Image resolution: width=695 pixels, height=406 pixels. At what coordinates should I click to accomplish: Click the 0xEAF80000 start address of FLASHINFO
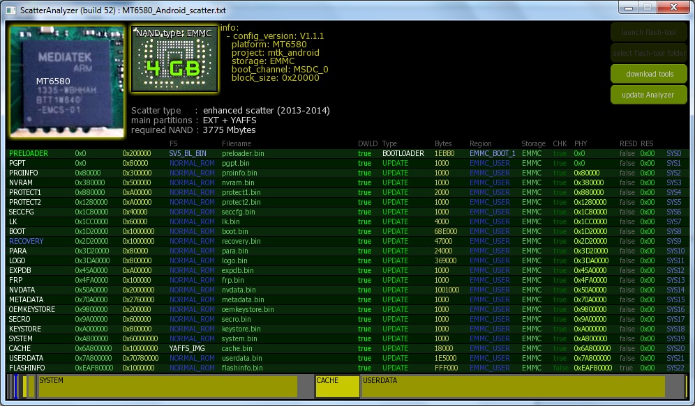coord(94,368)
